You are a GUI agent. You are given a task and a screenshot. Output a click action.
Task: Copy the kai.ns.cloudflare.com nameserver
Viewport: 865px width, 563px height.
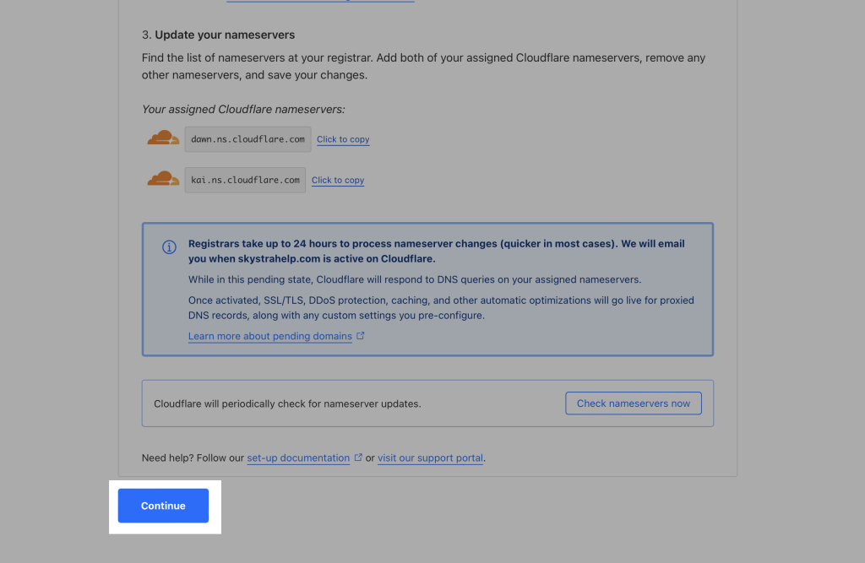pyautogui.click(x=338, y=180)
